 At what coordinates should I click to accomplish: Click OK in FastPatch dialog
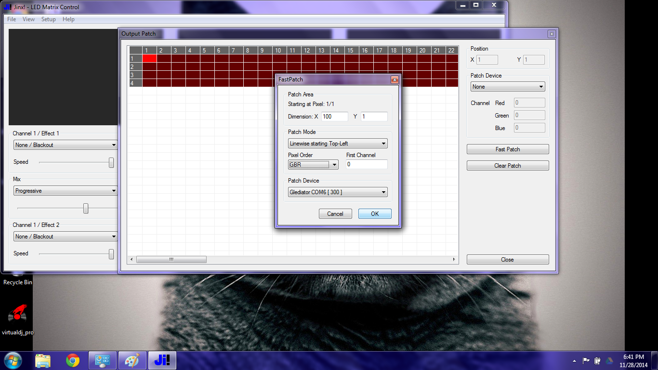375,214
